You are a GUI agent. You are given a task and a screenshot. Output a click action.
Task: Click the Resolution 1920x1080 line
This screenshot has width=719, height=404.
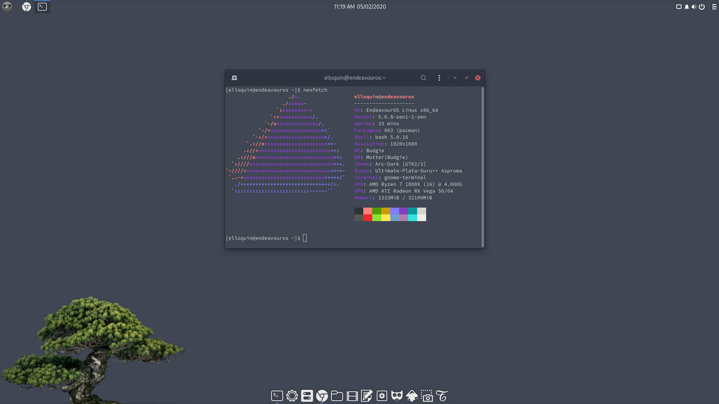click(x=386, y=144)
